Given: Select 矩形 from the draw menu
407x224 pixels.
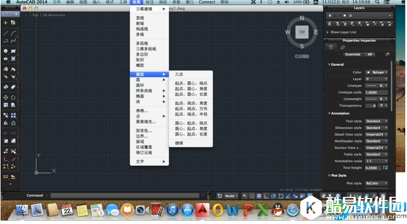Looking at the screenshot, I should click(x=149, y=59).
